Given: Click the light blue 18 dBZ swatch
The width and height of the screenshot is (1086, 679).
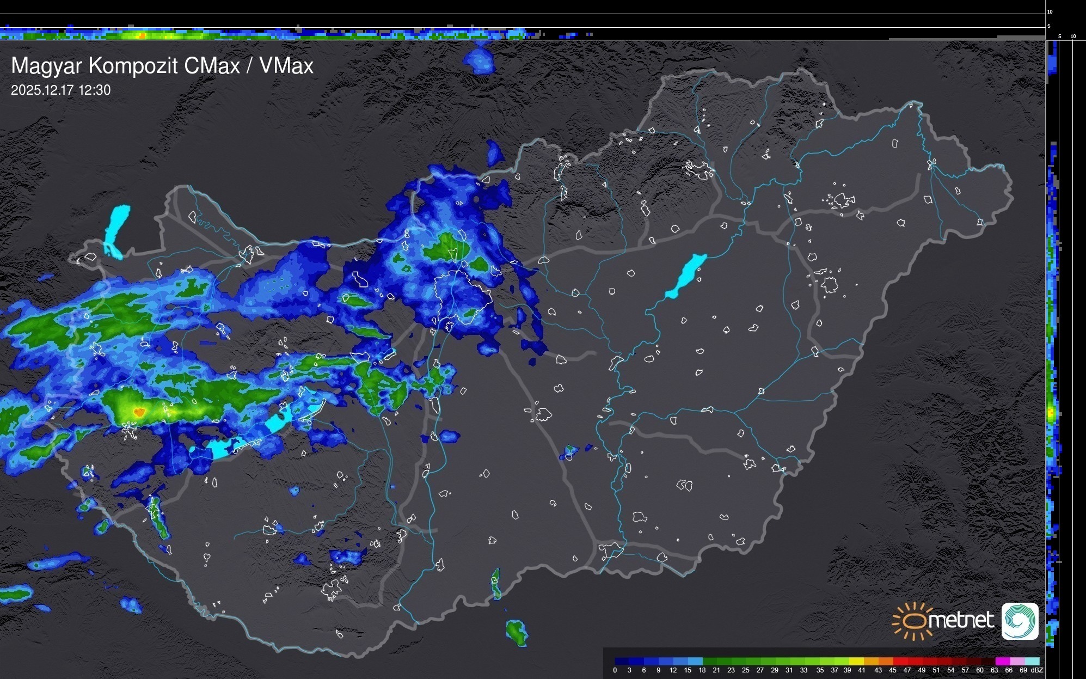Looking at the screenshot, I should (x=696, y=661).
